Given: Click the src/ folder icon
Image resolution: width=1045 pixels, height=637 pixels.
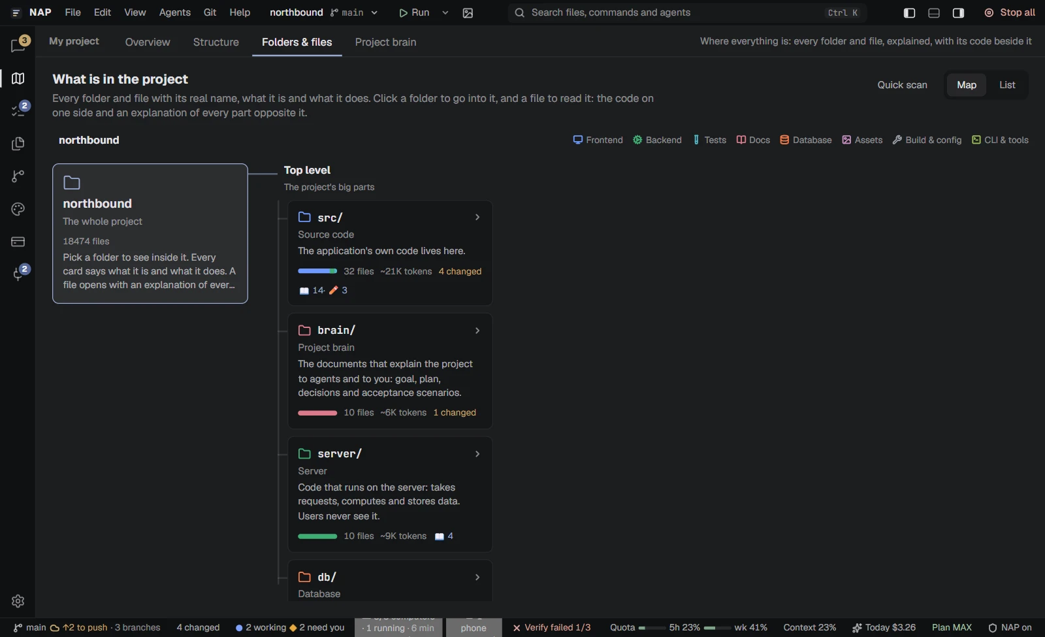Looking at the screenshot, I should (x=304, y=217).
